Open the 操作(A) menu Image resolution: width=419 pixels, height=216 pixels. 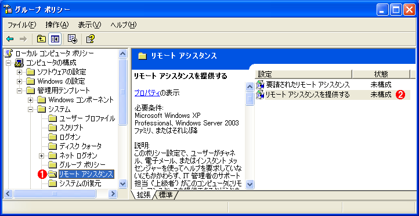point(57,25)
